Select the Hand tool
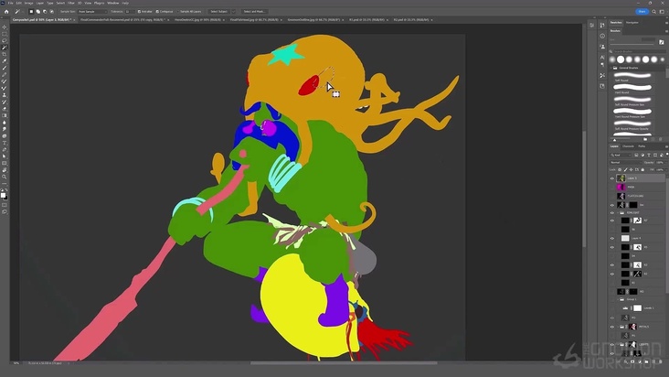 (x=5, y=170)
